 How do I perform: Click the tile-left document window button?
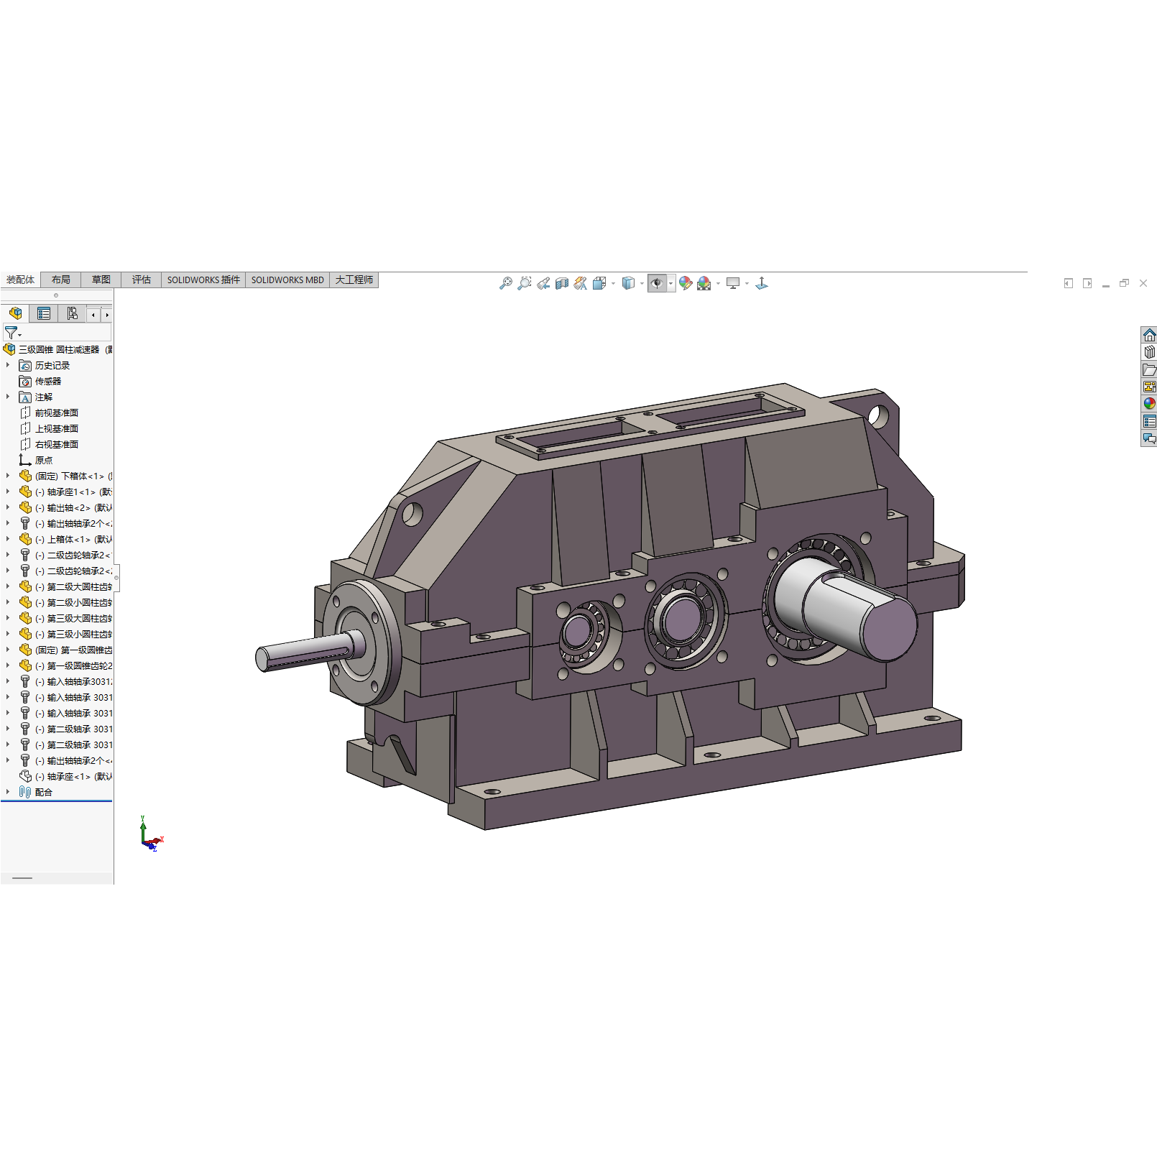pyautogui.click(x=1069, y=283)
